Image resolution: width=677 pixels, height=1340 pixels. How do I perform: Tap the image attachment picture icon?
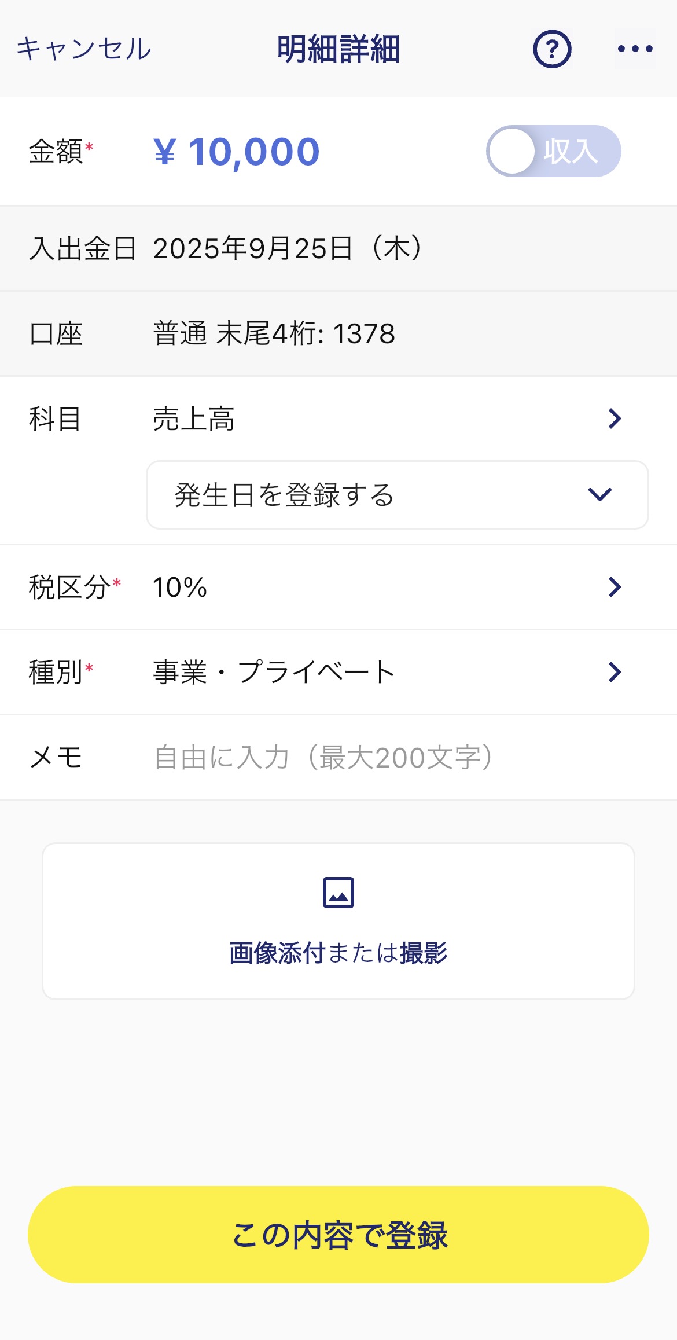click(x=338, y=893)
